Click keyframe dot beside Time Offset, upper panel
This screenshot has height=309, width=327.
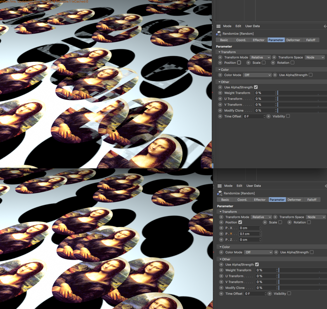(x=220, y=116)
